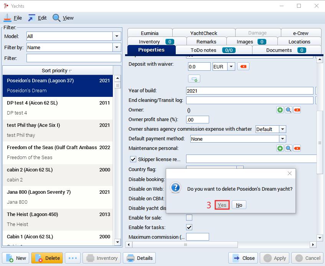Toggle the Skipper license checkbox
Screen dimensions: 325x266
click(133, 159)
